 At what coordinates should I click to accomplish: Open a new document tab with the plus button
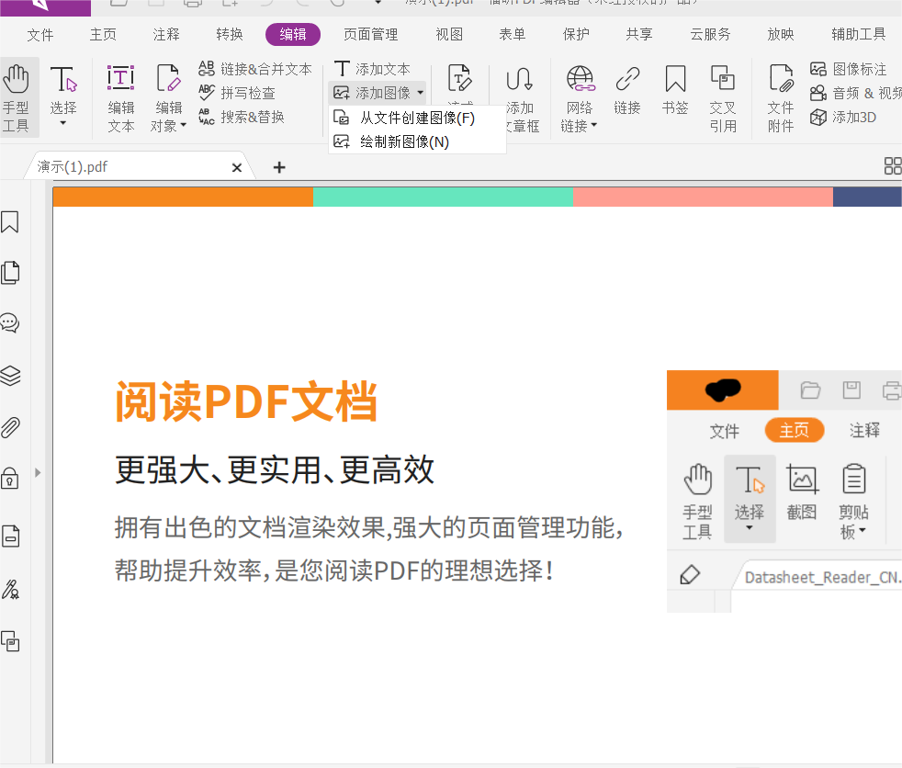(278, 166)
